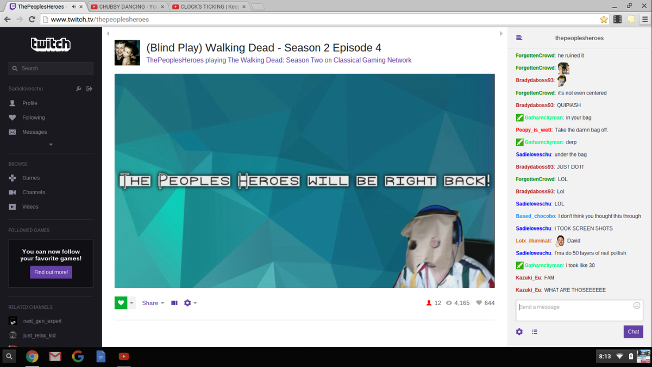This screenshot has width=652, height=367.
Task: Switch to the CLOCK'S TICKING YouTube tab
Action: tap(209, 7)
